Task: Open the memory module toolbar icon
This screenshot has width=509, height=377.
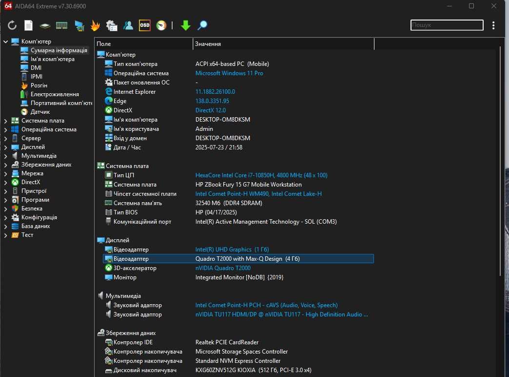Action: pyautogui.click(x=62, y=25)
